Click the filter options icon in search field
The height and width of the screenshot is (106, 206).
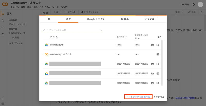[x=101, y=30]
